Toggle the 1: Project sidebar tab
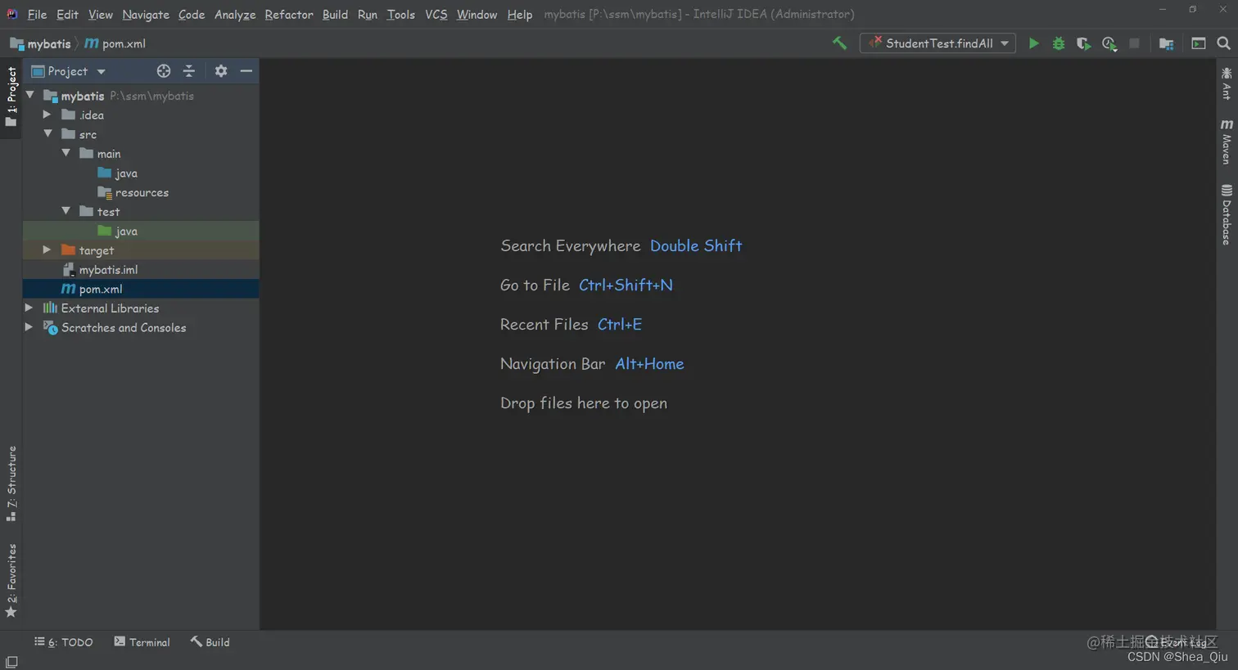The height and width of the screenshot is (670, 1238). [11, 97]
